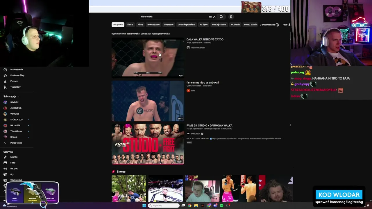Search instead for nitro wlaka link
Screen dimensions: 372x209
164,34
